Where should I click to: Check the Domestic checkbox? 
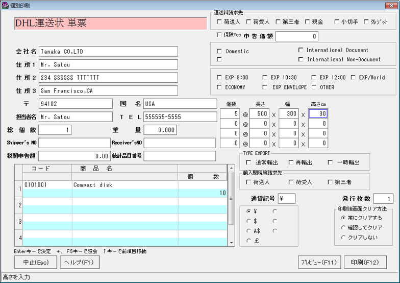pyautogui.click(x=219, y=51)
